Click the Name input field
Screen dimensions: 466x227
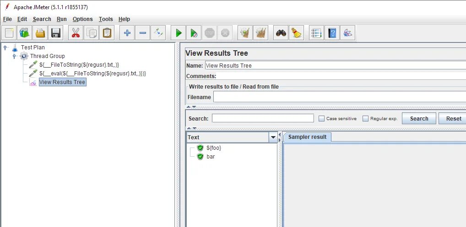click(335, 65)
